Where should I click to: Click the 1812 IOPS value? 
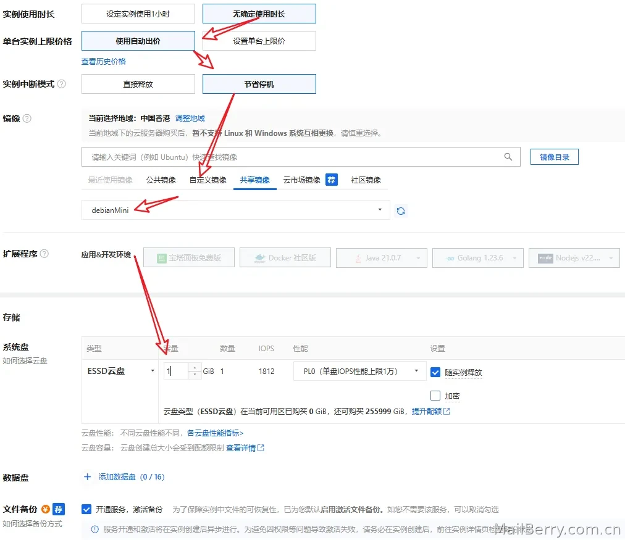pyautogui.click(x=267, y=371)
